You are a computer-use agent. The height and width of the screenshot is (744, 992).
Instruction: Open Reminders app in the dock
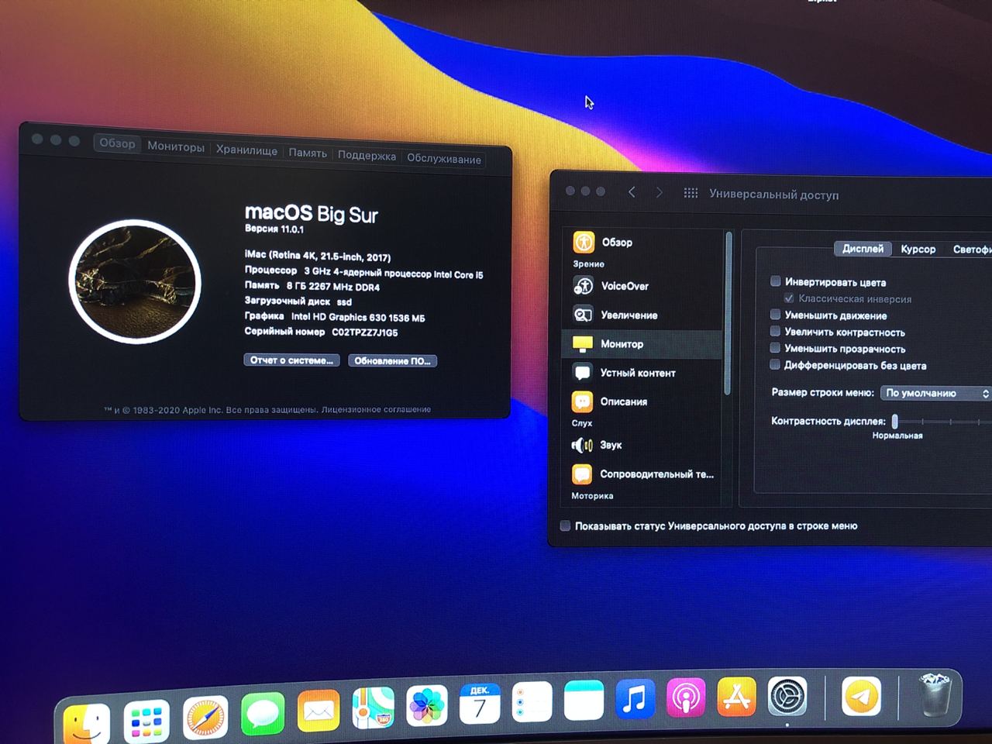pyautogui.click(x=532, y=701)
